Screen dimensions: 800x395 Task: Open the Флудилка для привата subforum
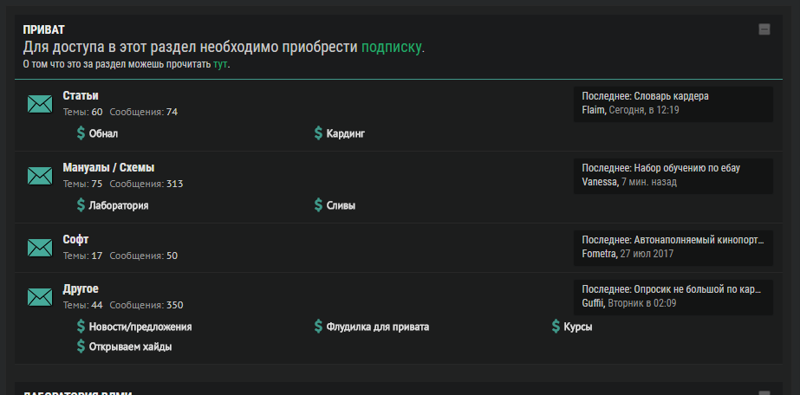377,327
